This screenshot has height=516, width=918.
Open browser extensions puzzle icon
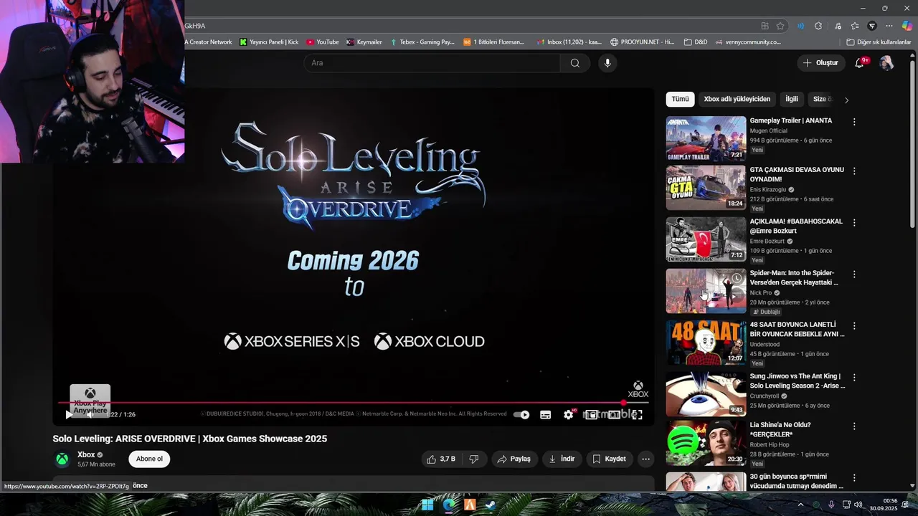click(x=818, y=26)
